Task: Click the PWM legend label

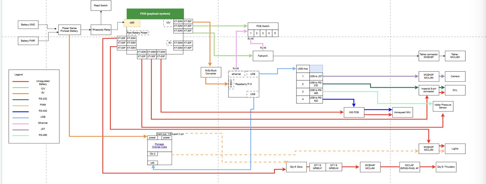Action: (x=43, y=105)
